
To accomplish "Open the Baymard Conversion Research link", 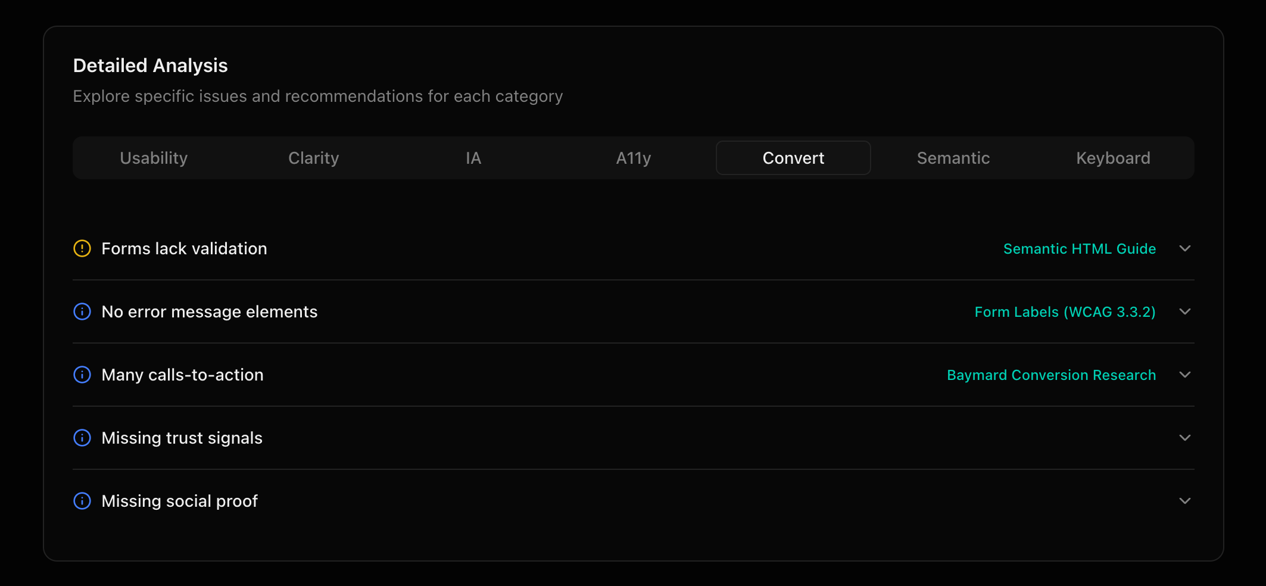I will tap(1051, 375).
